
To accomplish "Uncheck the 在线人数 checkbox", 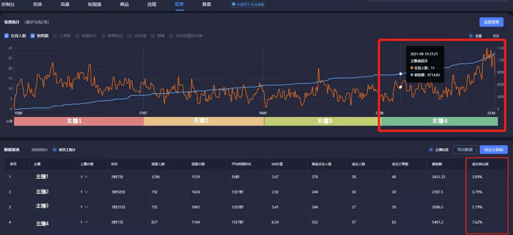I will 6,36.
